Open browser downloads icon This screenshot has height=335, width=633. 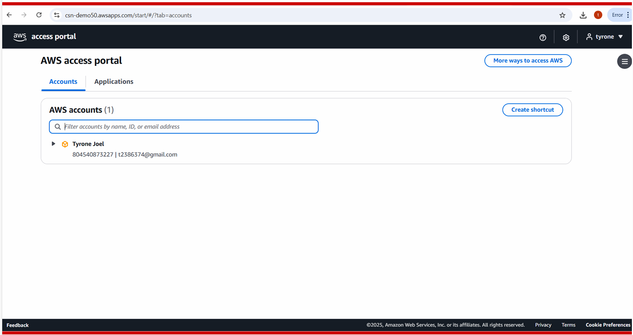point(583,15)
